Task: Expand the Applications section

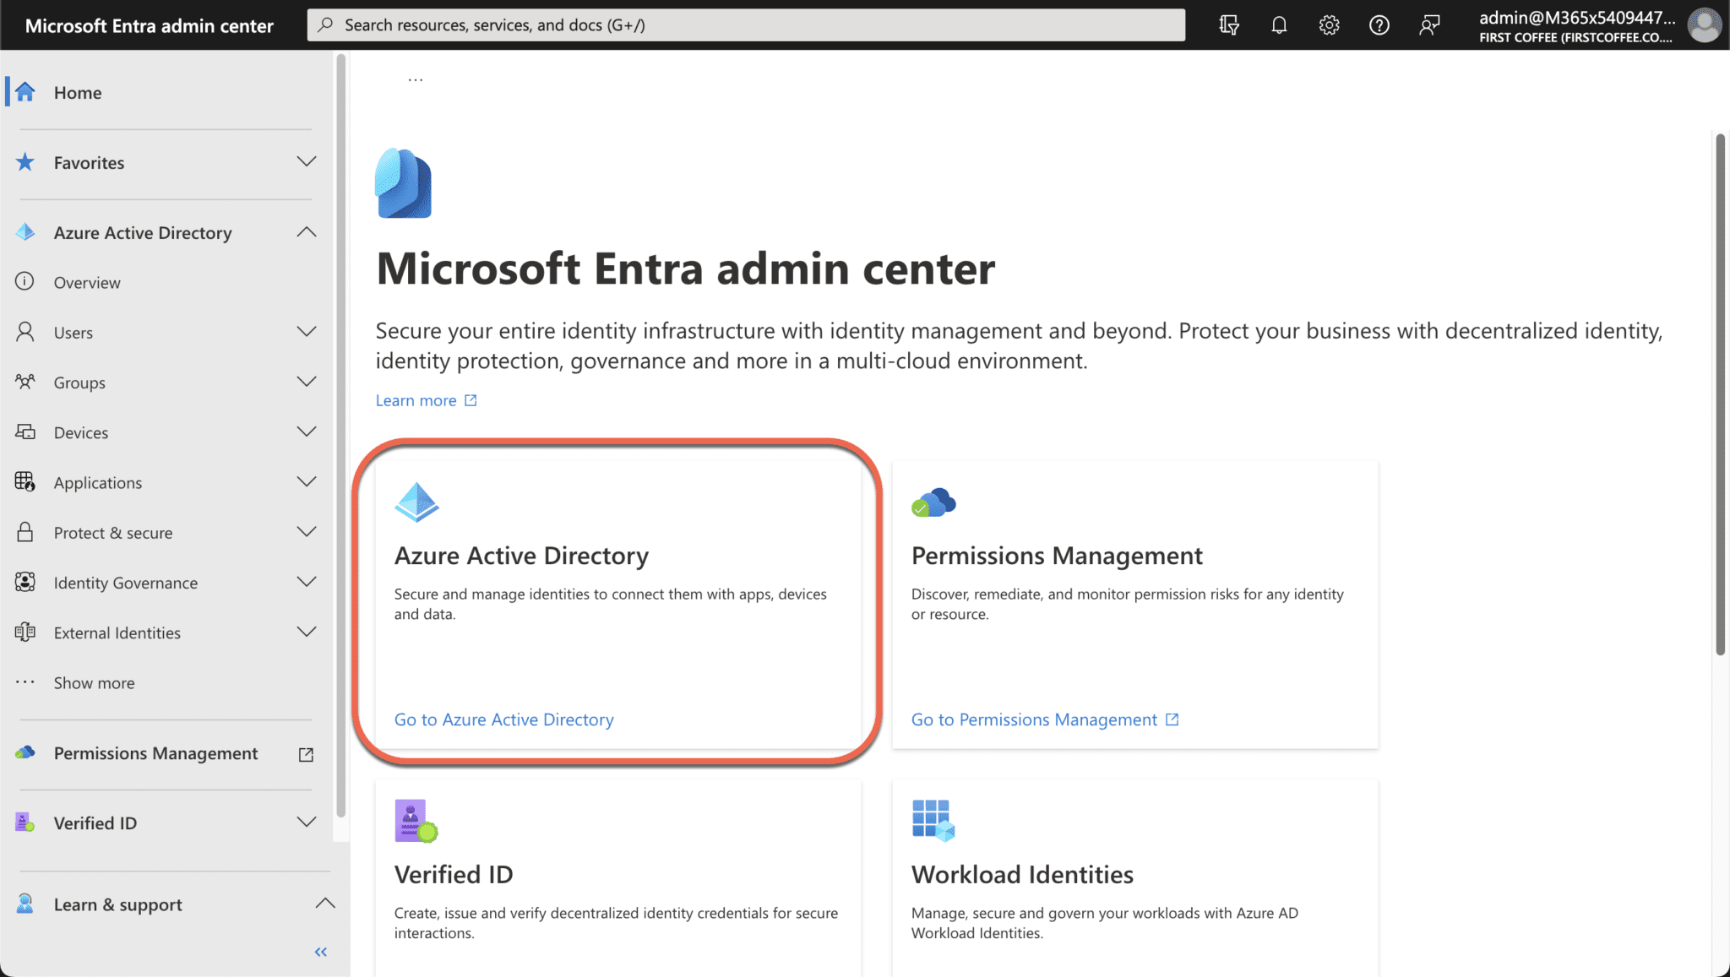Action: (x=307, y=481)
